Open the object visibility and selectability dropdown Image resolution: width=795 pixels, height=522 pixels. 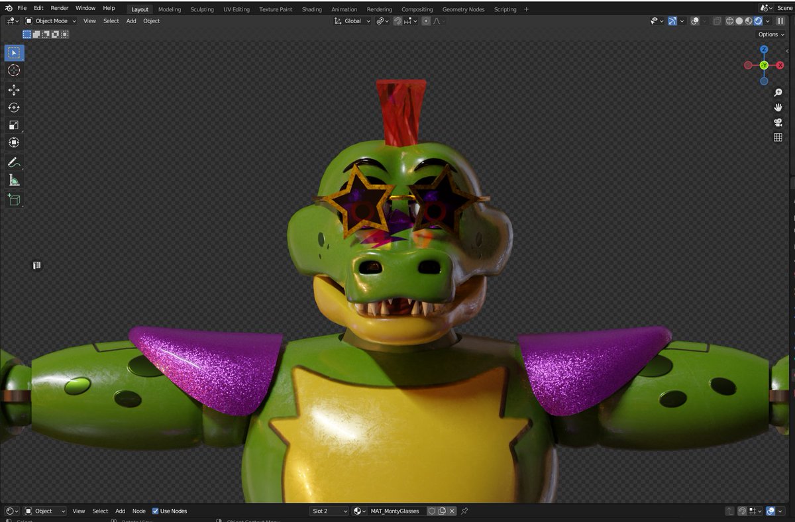pos(657,21)
